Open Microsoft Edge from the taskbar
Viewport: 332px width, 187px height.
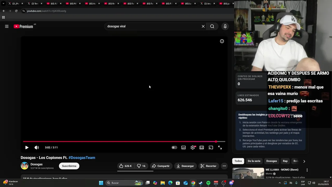tap(170, 183)
